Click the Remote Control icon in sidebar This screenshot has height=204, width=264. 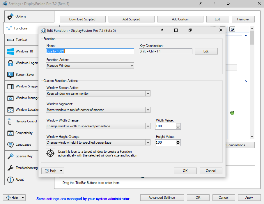coord(10,121)
